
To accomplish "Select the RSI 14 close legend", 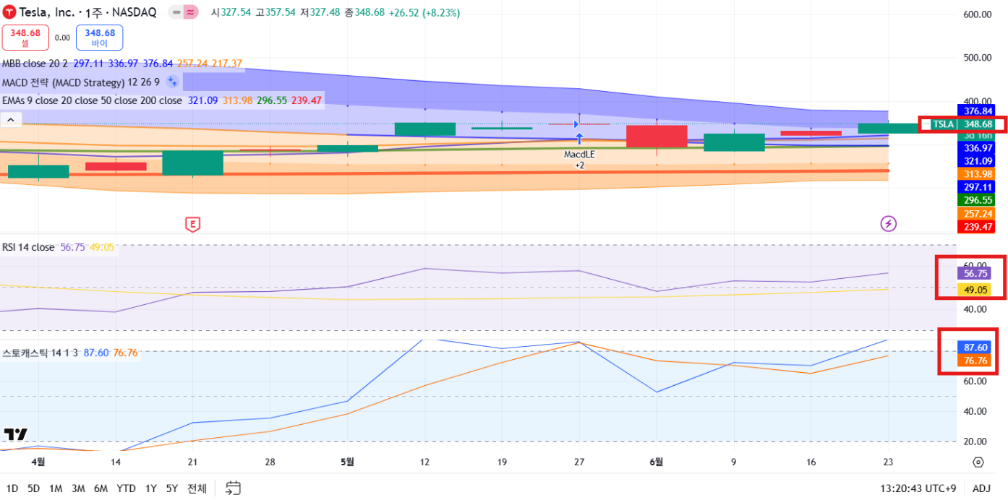I will coord(28,247).
